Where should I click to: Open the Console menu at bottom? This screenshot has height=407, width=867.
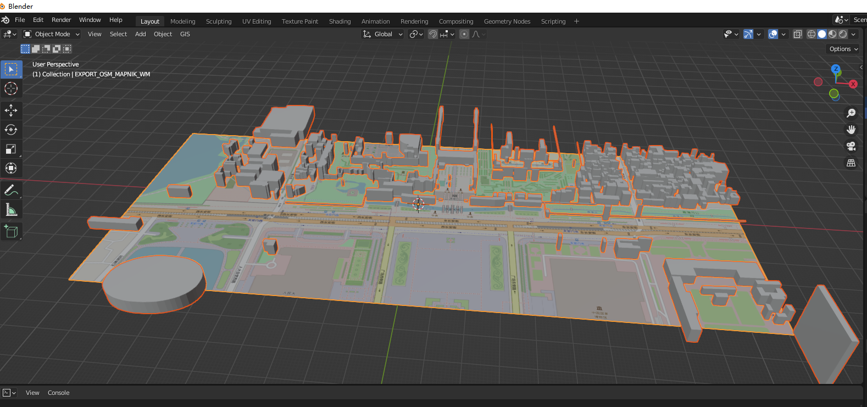[x=59, y=393]
